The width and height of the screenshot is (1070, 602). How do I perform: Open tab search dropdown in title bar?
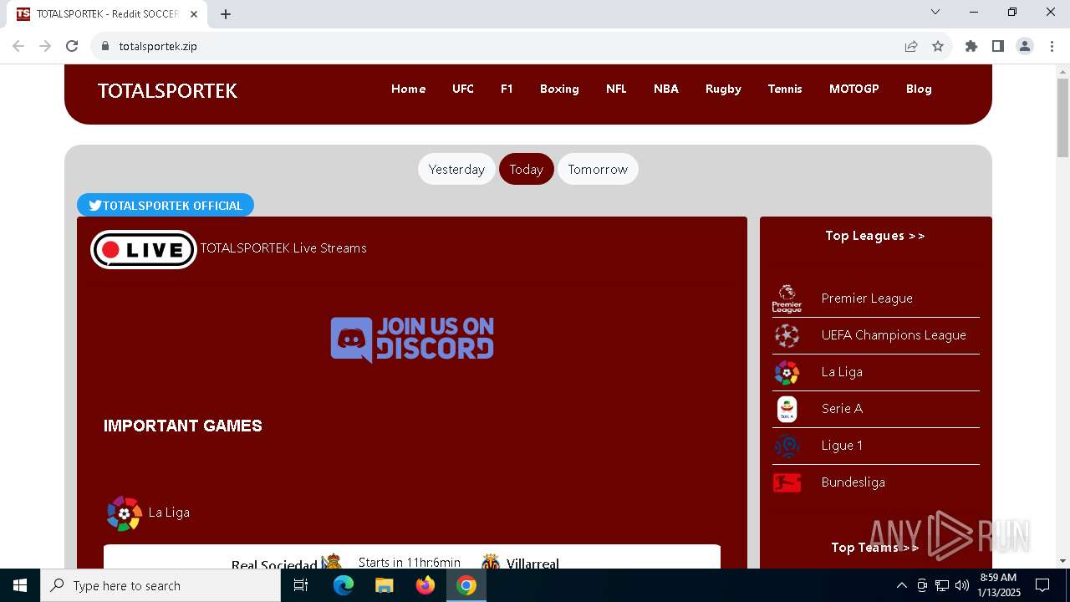coord(935,12)
